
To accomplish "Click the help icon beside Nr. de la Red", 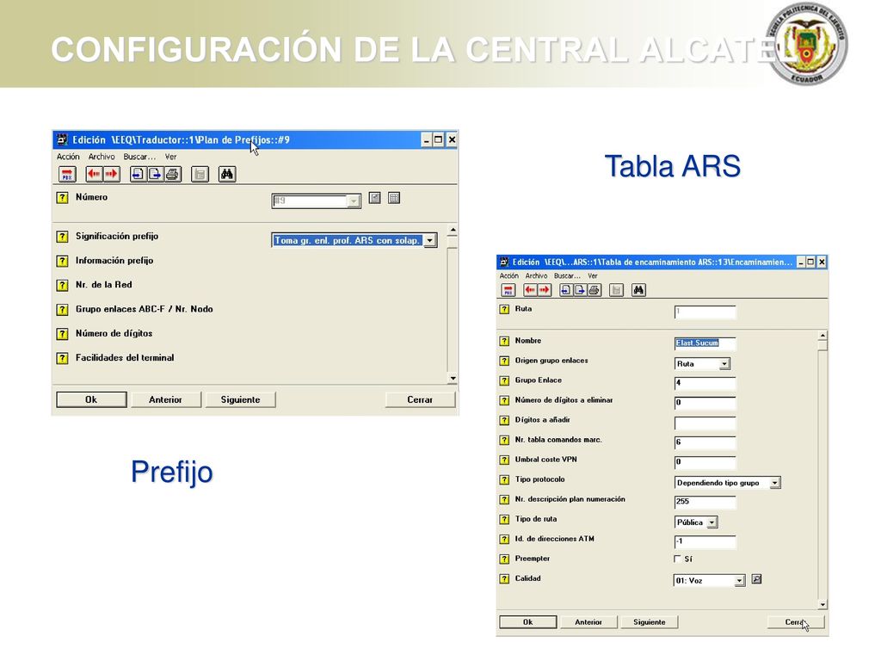I will coord(62,285).
